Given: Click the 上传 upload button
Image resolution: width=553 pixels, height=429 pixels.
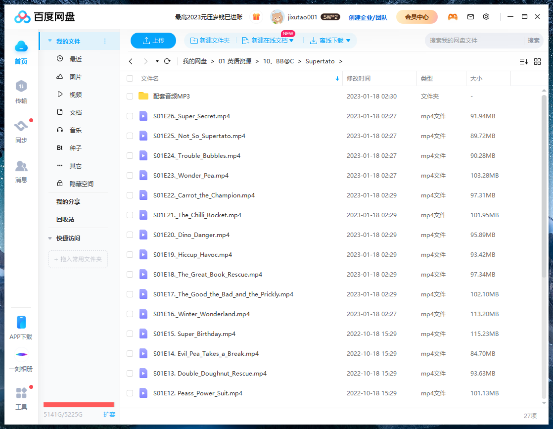Looking at the screenshot, I should click(x=153, y=40).
